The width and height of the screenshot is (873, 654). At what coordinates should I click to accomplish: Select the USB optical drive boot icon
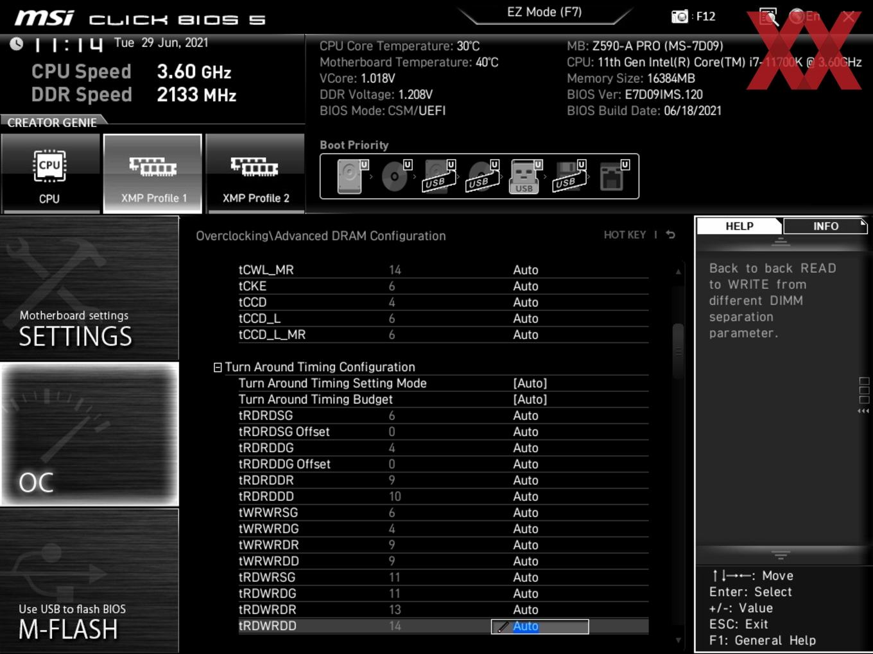(483, 176)
